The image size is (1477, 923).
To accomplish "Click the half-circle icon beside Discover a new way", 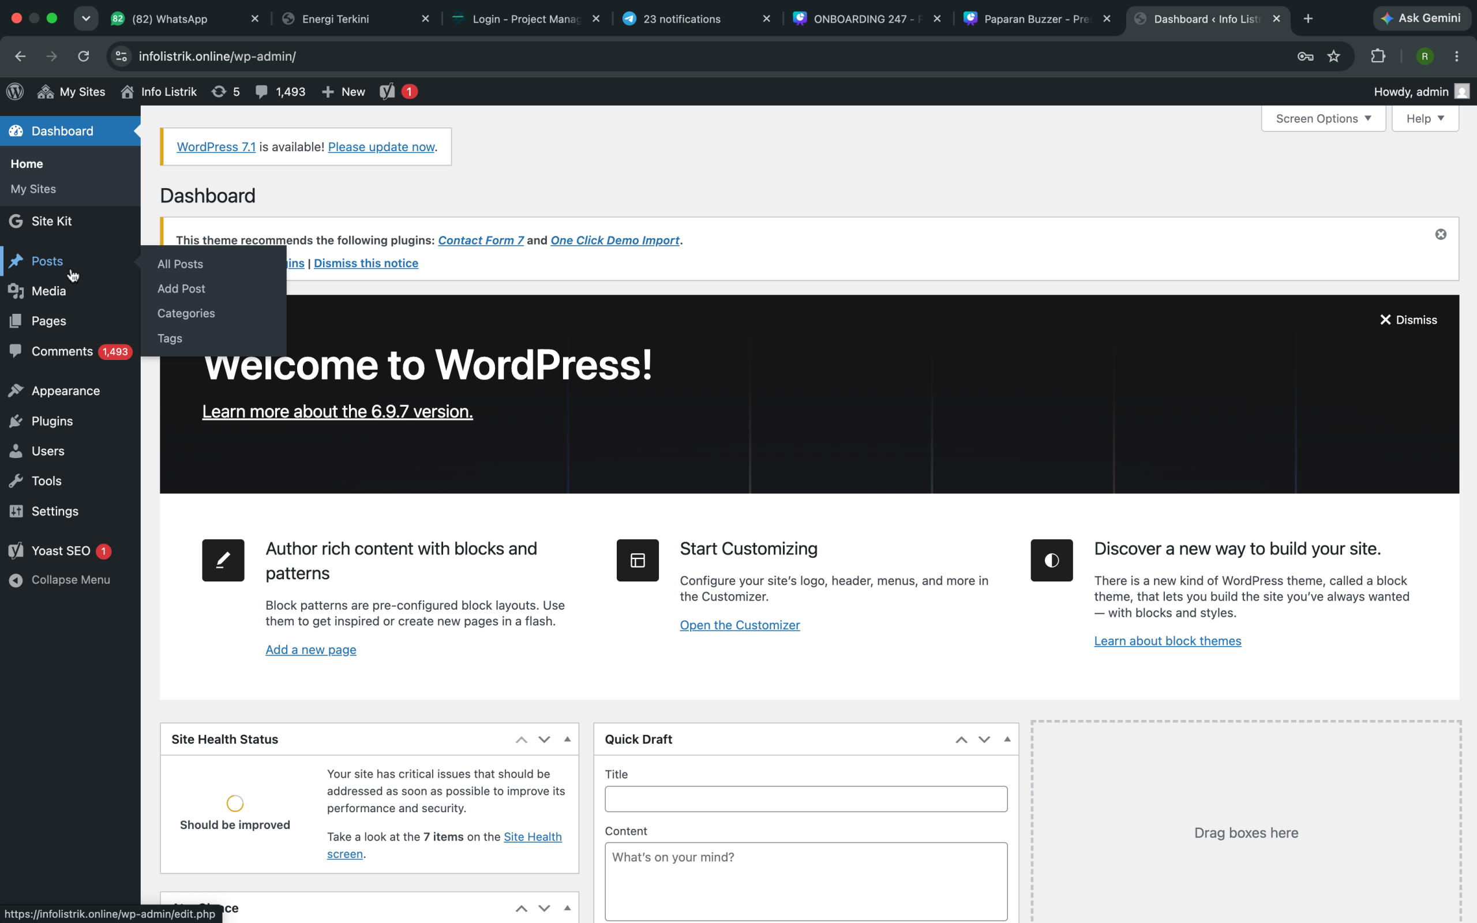I will (x=1052, y=560).
